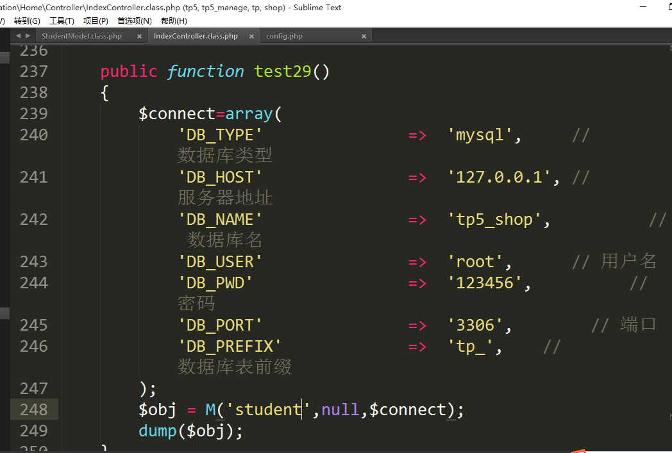The image size is (672, 453).
Task: Minimize the Sublime Text window
Action: tap(643, 6)
